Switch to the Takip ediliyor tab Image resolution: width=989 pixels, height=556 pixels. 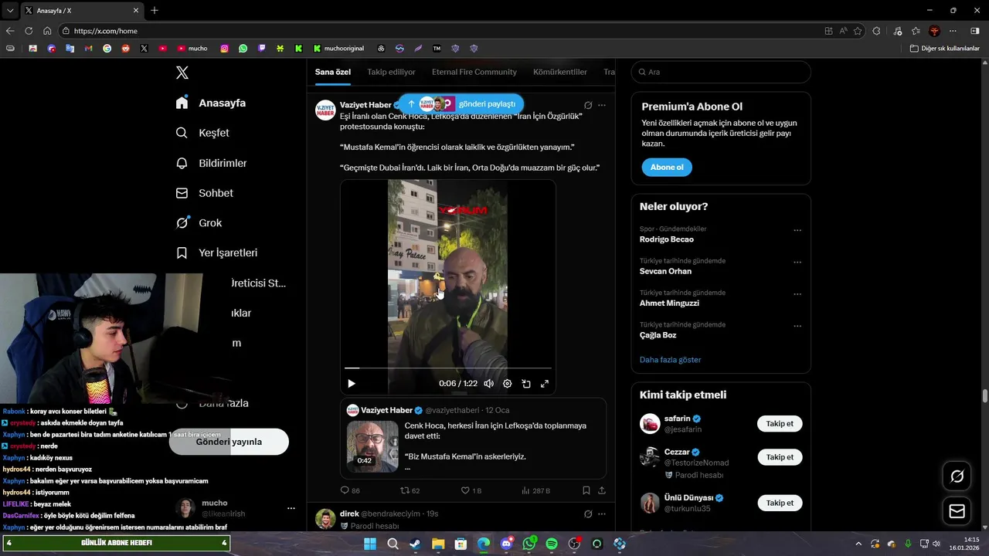[391, 72]
